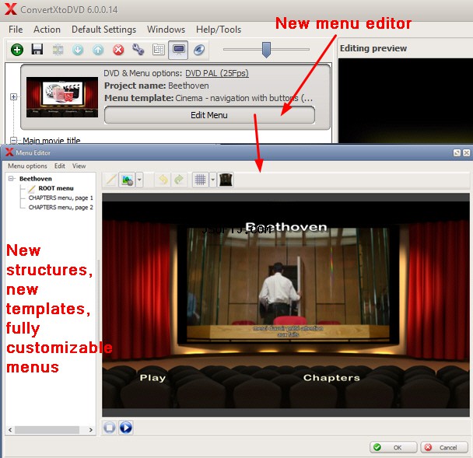
Task: Open the Help/Tools menu
Action: click(219, 30)
